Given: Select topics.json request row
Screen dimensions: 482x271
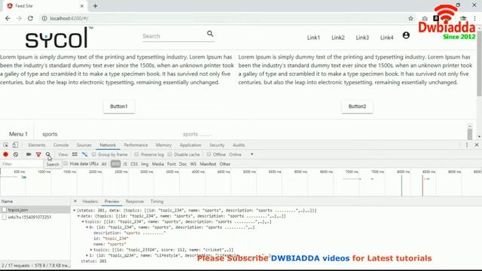Looking at the screenshot, I should [x=35, y=209].
